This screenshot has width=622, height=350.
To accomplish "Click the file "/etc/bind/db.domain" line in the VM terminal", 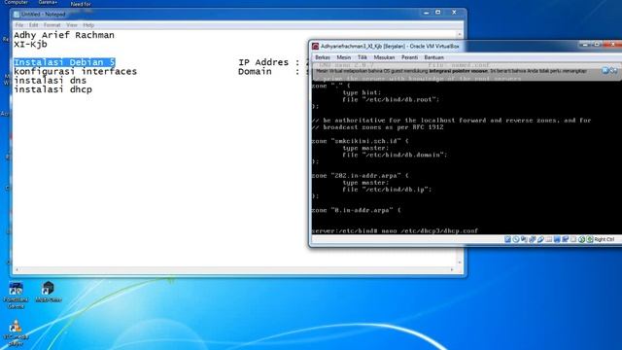I will pyautogui.click(x=395, y=155).
